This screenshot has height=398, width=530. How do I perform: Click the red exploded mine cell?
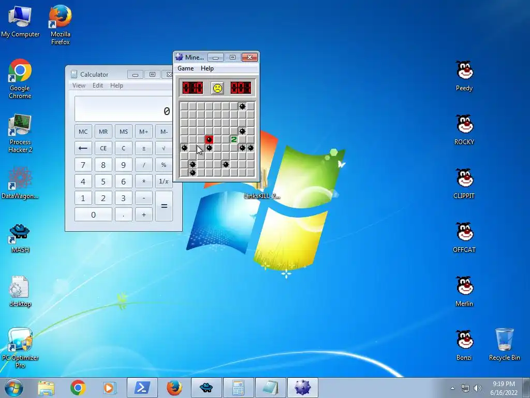pyautogui.click(x=209, y=139)
